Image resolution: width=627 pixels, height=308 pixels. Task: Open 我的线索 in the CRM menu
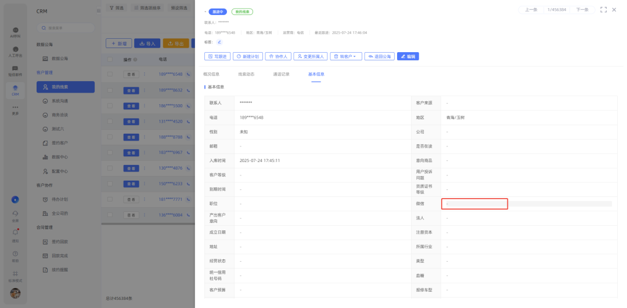pos(66,87)
